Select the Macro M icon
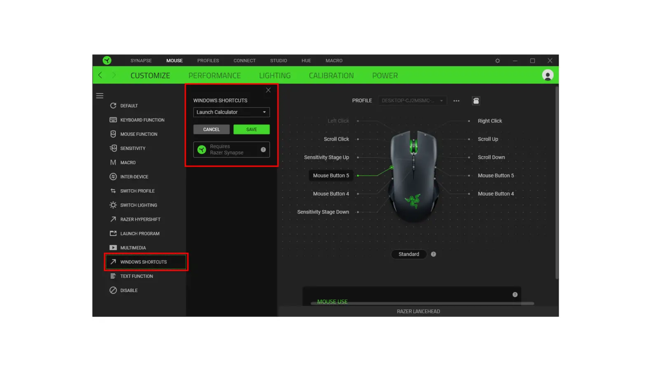Viewport: 646px width, 372px height. (x=113, y=162)
